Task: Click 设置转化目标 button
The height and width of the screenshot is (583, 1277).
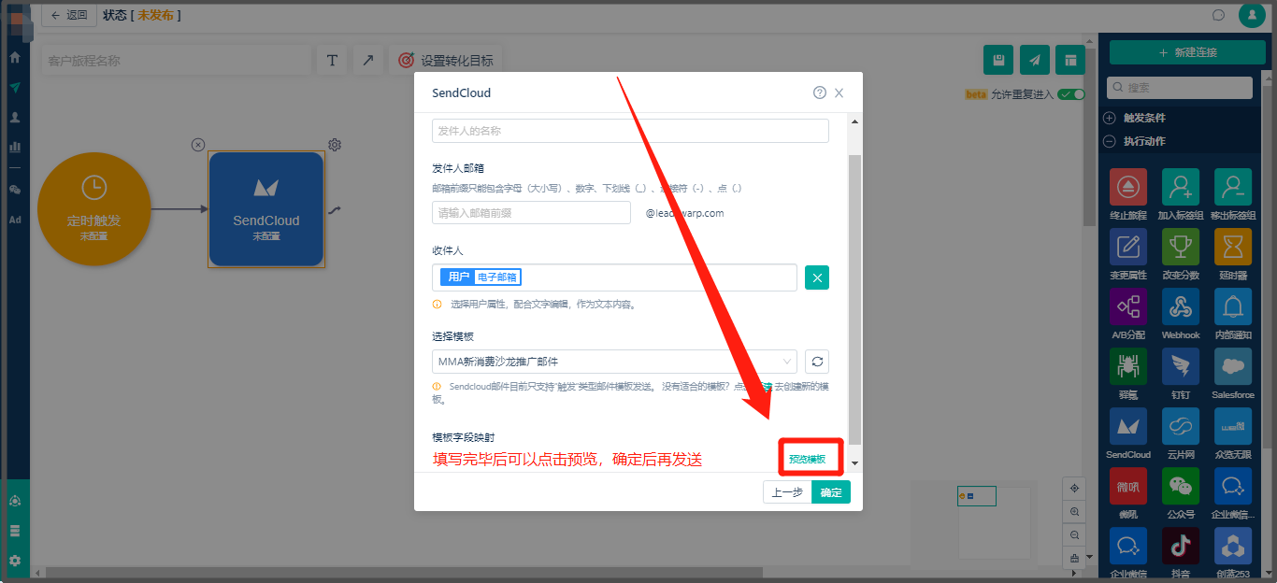Action: click(446, 60)
